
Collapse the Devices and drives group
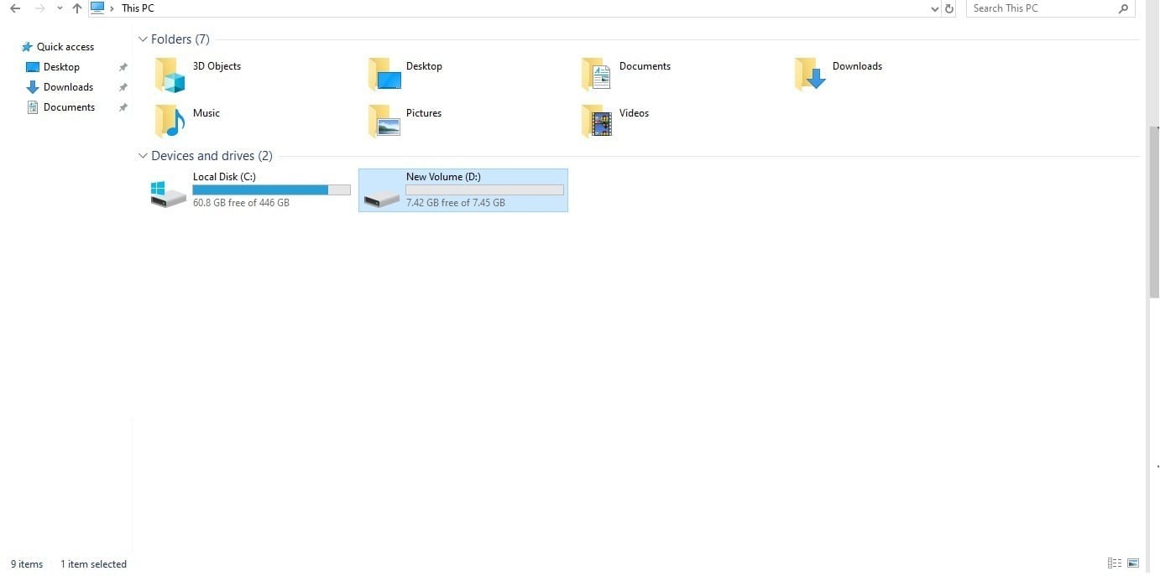point(143,156)
